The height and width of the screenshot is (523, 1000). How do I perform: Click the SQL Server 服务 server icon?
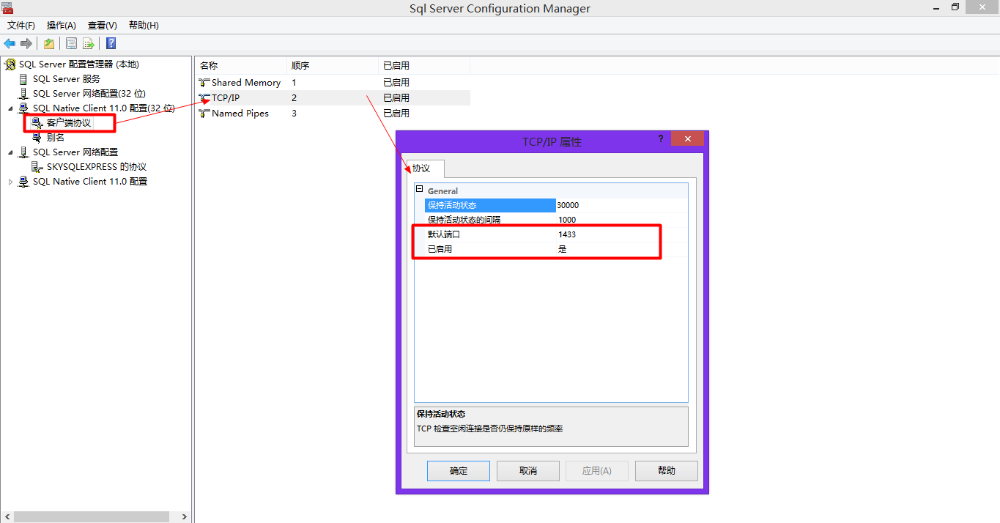tap(23, 79)
